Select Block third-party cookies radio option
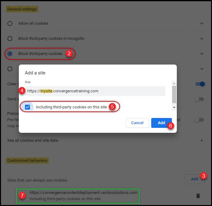 [10, 54]
